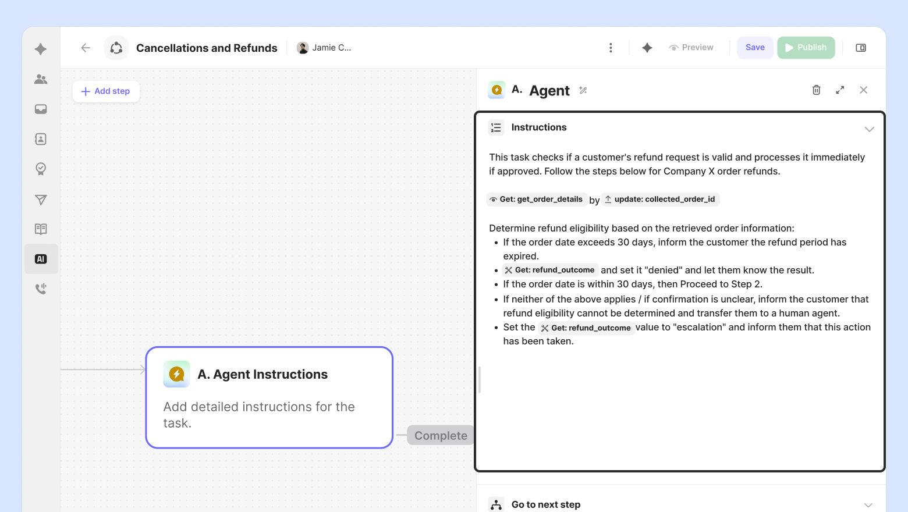This screenshot has height=512, width=908.
Task: Expand the Go to next step section
Action: [x=868, y=505]
